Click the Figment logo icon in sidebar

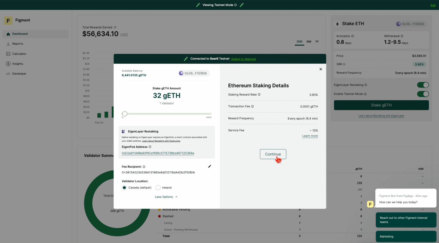click(x=8, y=21)
